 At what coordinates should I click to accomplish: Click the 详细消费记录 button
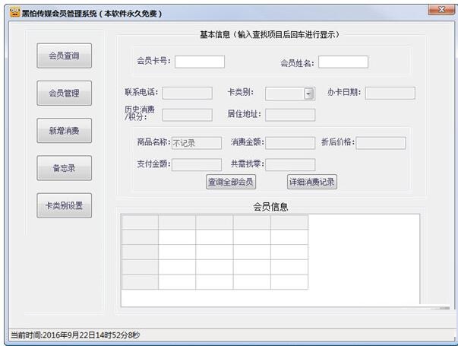pyautogui.click(x=312, y=182)
